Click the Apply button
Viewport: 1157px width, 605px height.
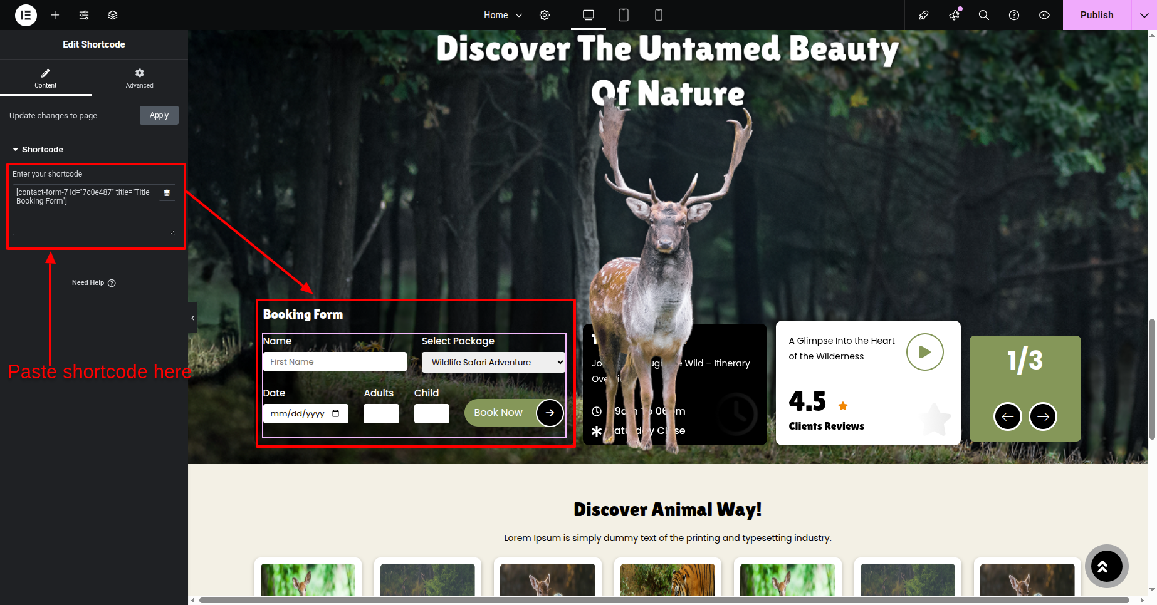tap(159, 115)
